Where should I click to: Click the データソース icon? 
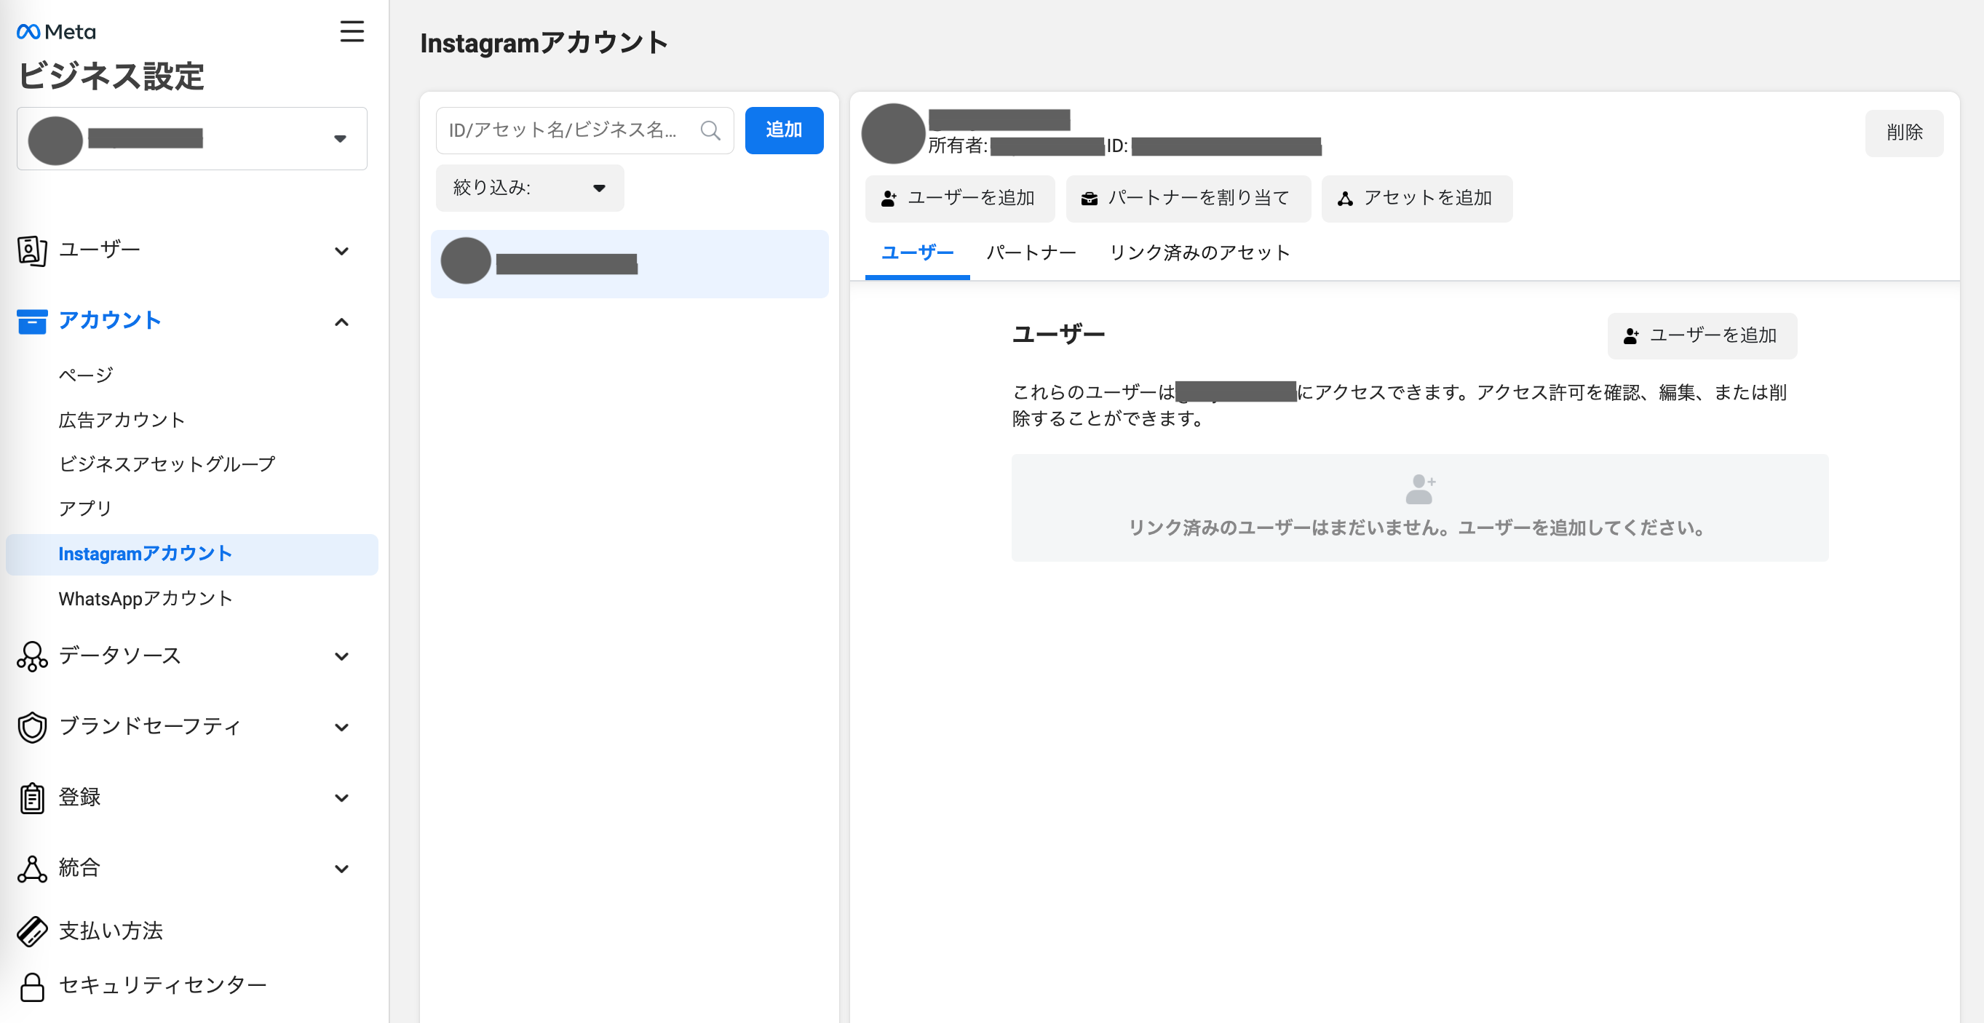[31, 656]
